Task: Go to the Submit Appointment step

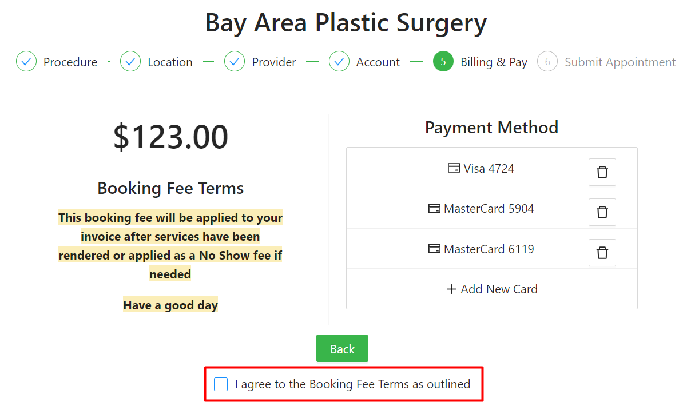Action: tap(620, 62)
